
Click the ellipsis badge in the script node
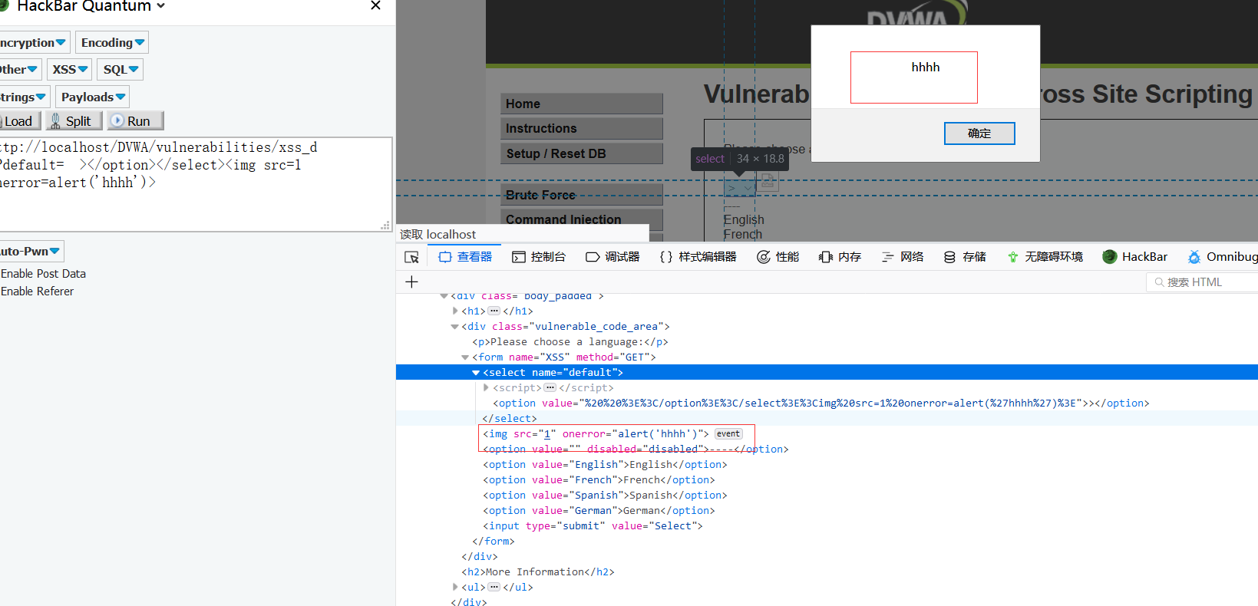(550, 388)
